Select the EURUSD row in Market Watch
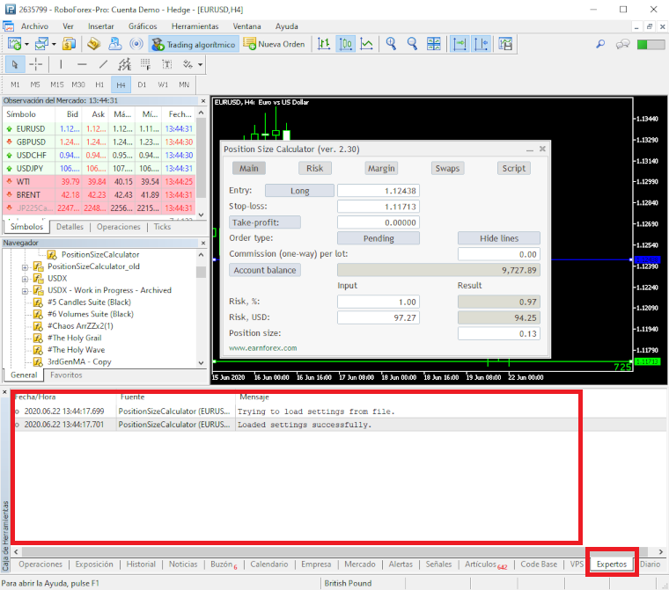This screenshot has height=590, width=669. pyautogui.click(x=99, y=128)
